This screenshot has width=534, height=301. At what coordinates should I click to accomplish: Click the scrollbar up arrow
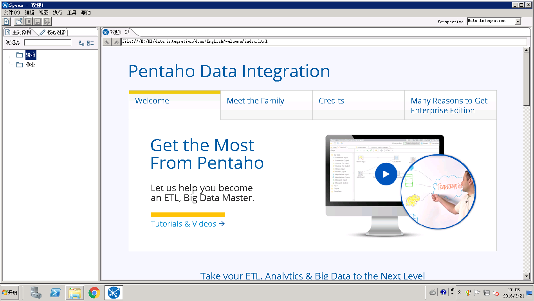527,50
